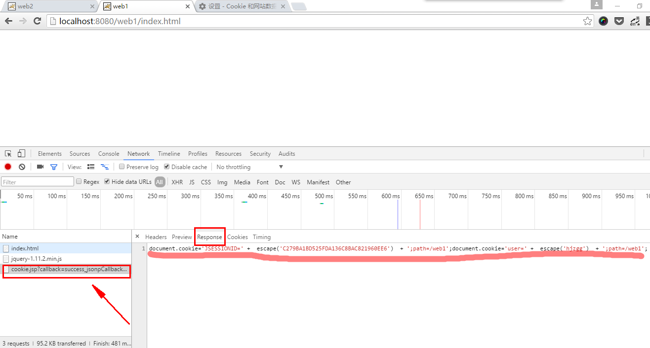Click the red record network log button
This screenshot has height=348, width=650.
tap(8, 167)
